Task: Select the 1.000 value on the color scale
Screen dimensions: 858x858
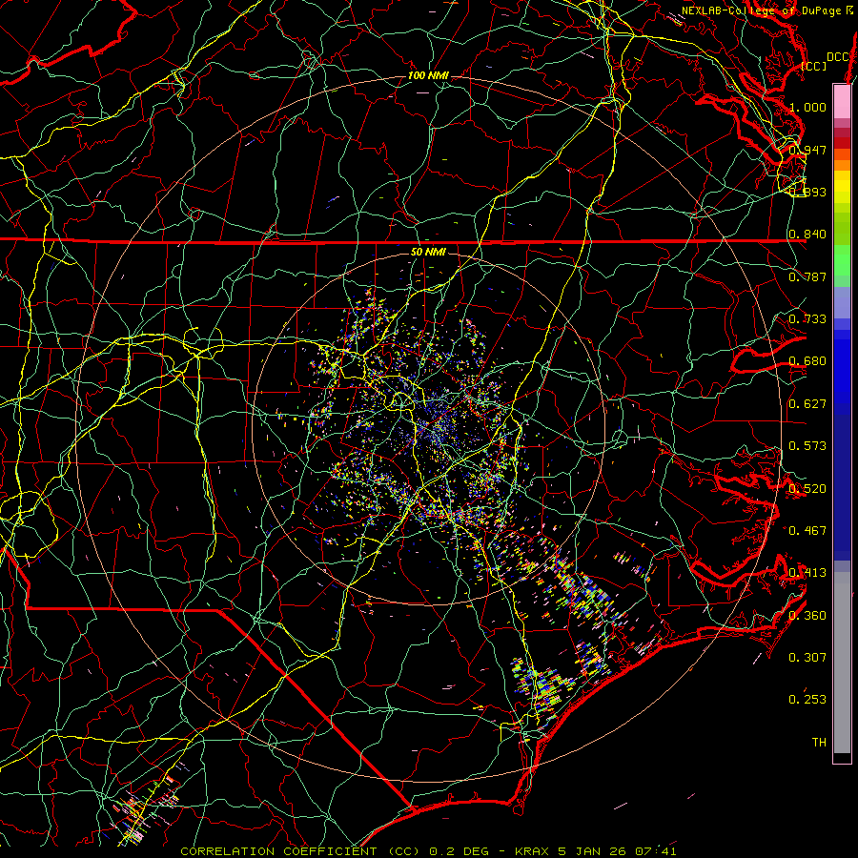Action: pos(807,107)
